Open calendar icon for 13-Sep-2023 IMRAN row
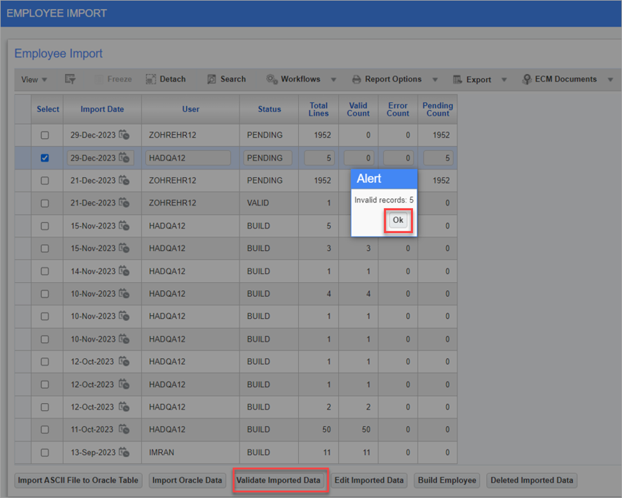 (124, 452)
